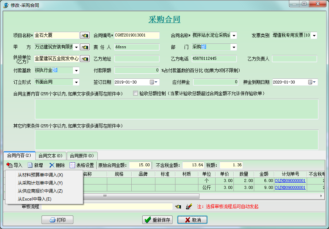Click the clear brush icon beside 审核流程
Image resolution: width=329 pixels, height=229 pixels.
click(x=189, y=206)
